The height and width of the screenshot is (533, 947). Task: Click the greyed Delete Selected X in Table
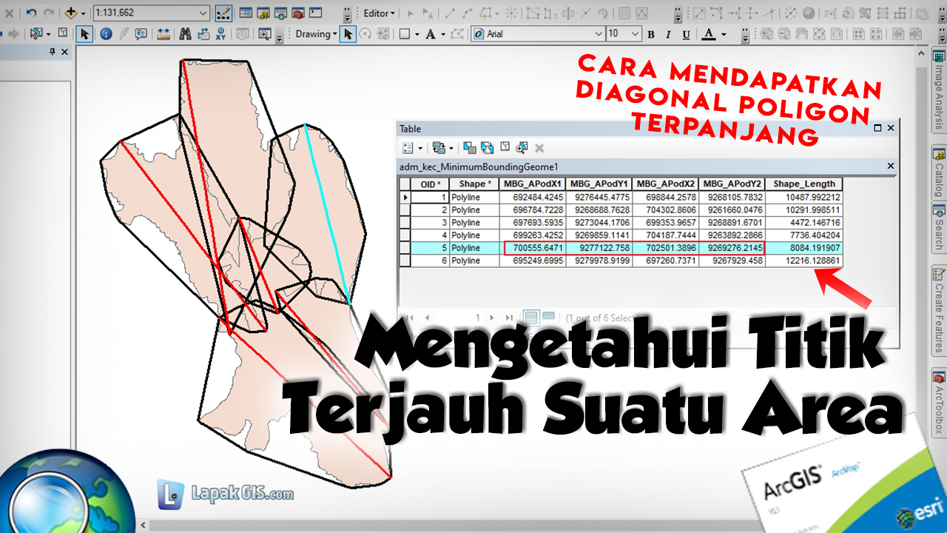(539, 148)
